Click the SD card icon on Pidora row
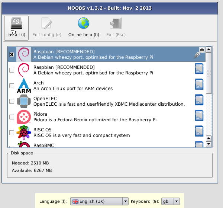Screen dimensions: 223x208 199,115
